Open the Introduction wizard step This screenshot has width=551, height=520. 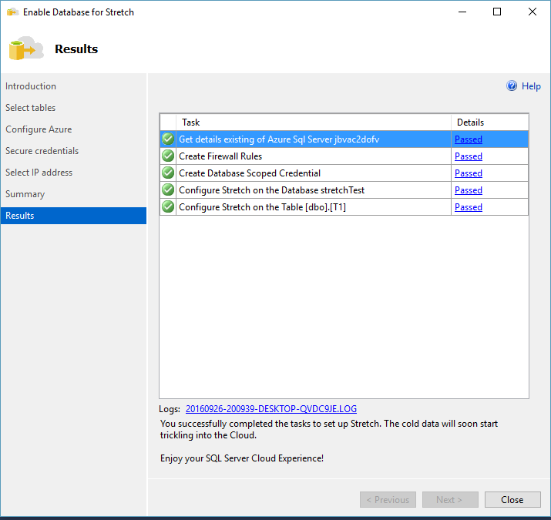(x=31, y=86)
